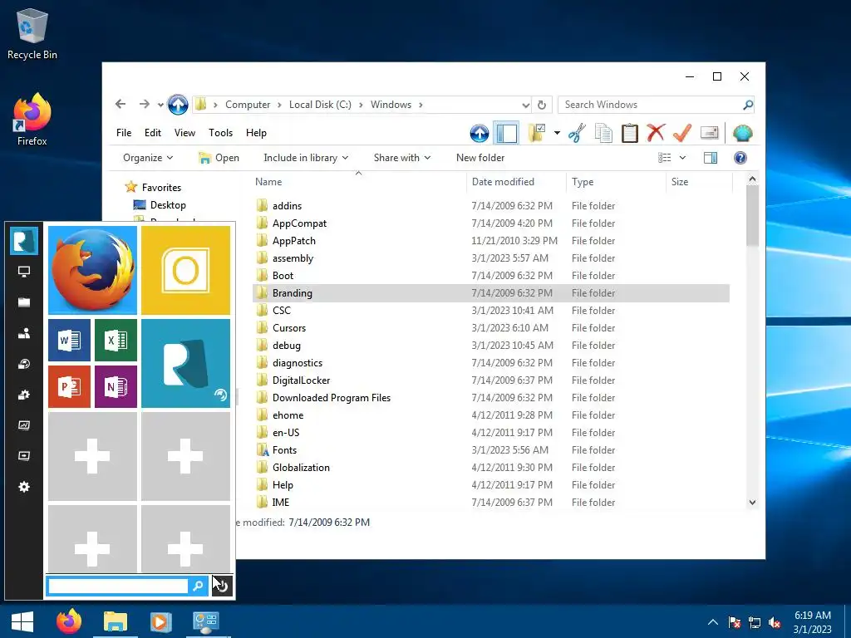Click the blue Help question mark icon
This screenshot has width=851, height=638.
point(740,158)
